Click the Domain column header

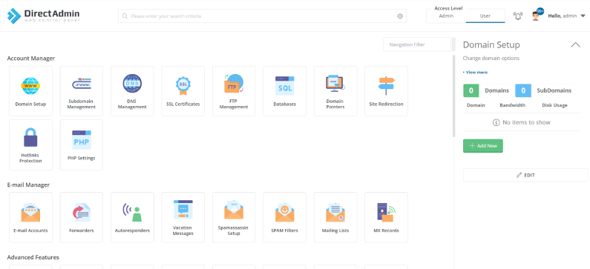click(476, 105)
